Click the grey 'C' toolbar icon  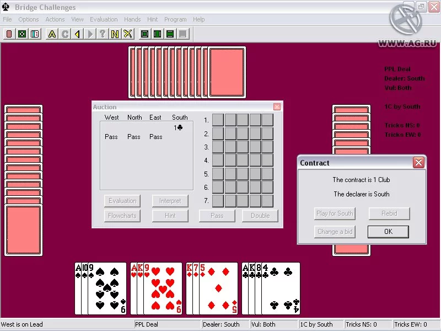pyautogui.click(x=65, y=34)
